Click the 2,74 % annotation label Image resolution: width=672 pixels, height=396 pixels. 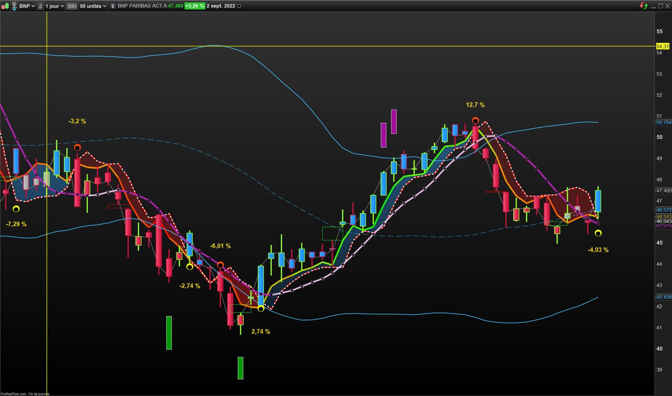261,331
